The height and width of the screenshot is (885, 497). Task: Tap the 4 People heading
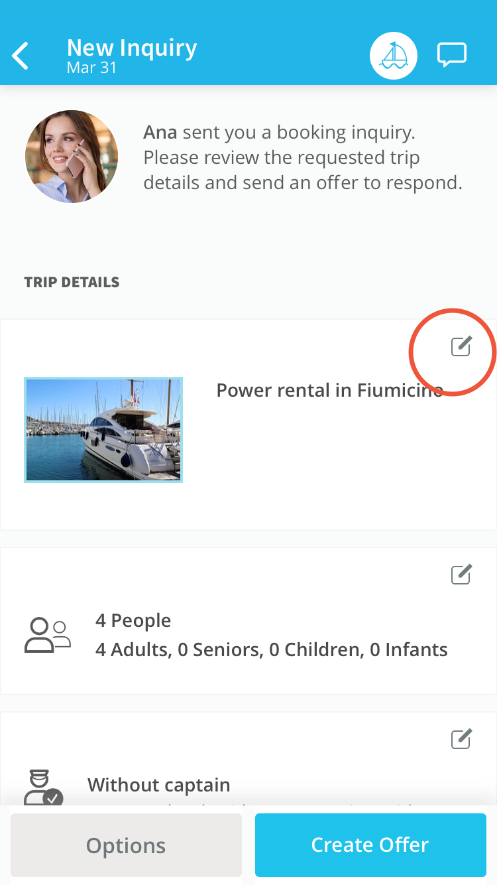133,621
